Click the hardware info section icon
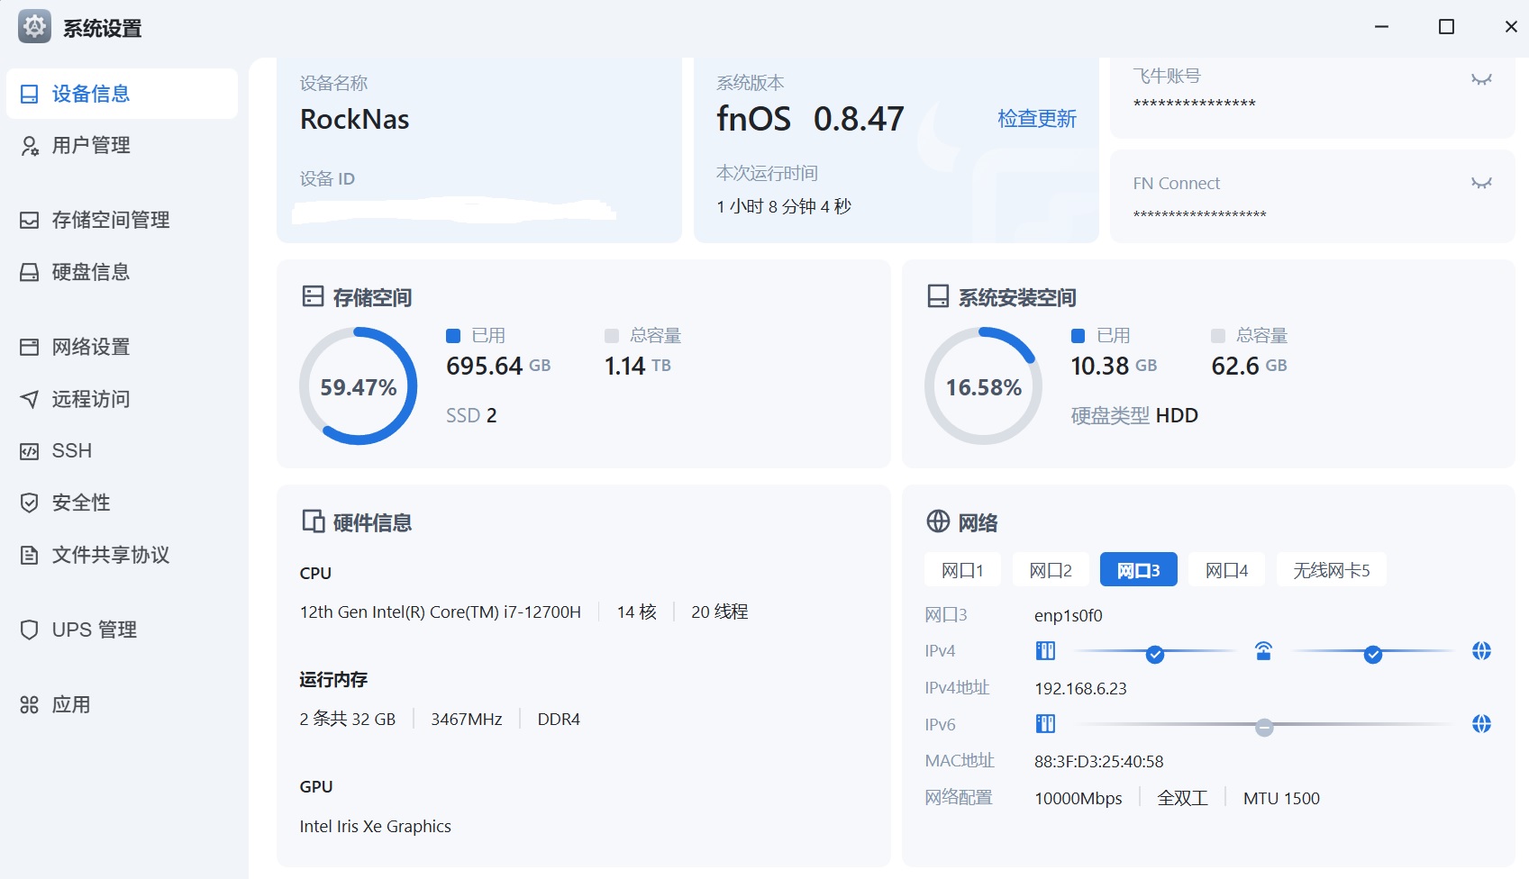The height and width of the screenshot is (879, 1529). 313,521
